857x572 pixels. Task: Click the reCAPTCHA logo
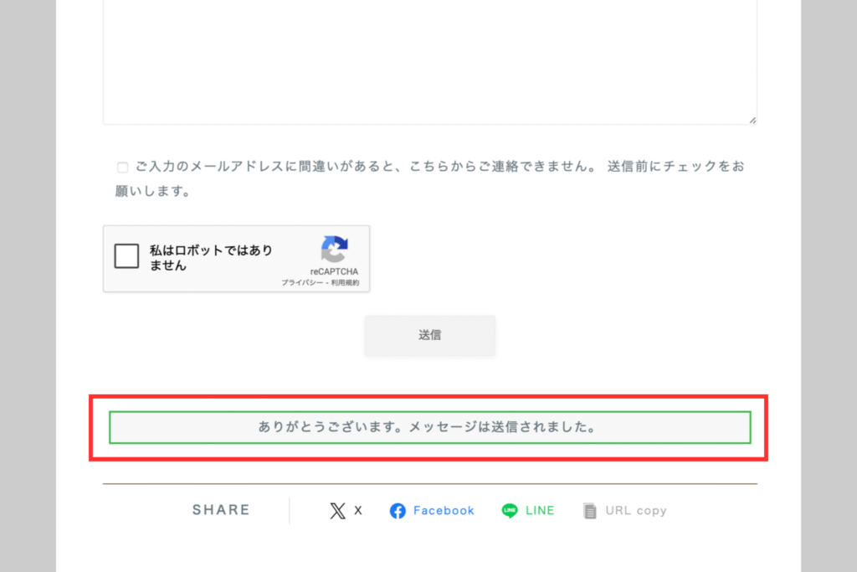tap(334, 250)
